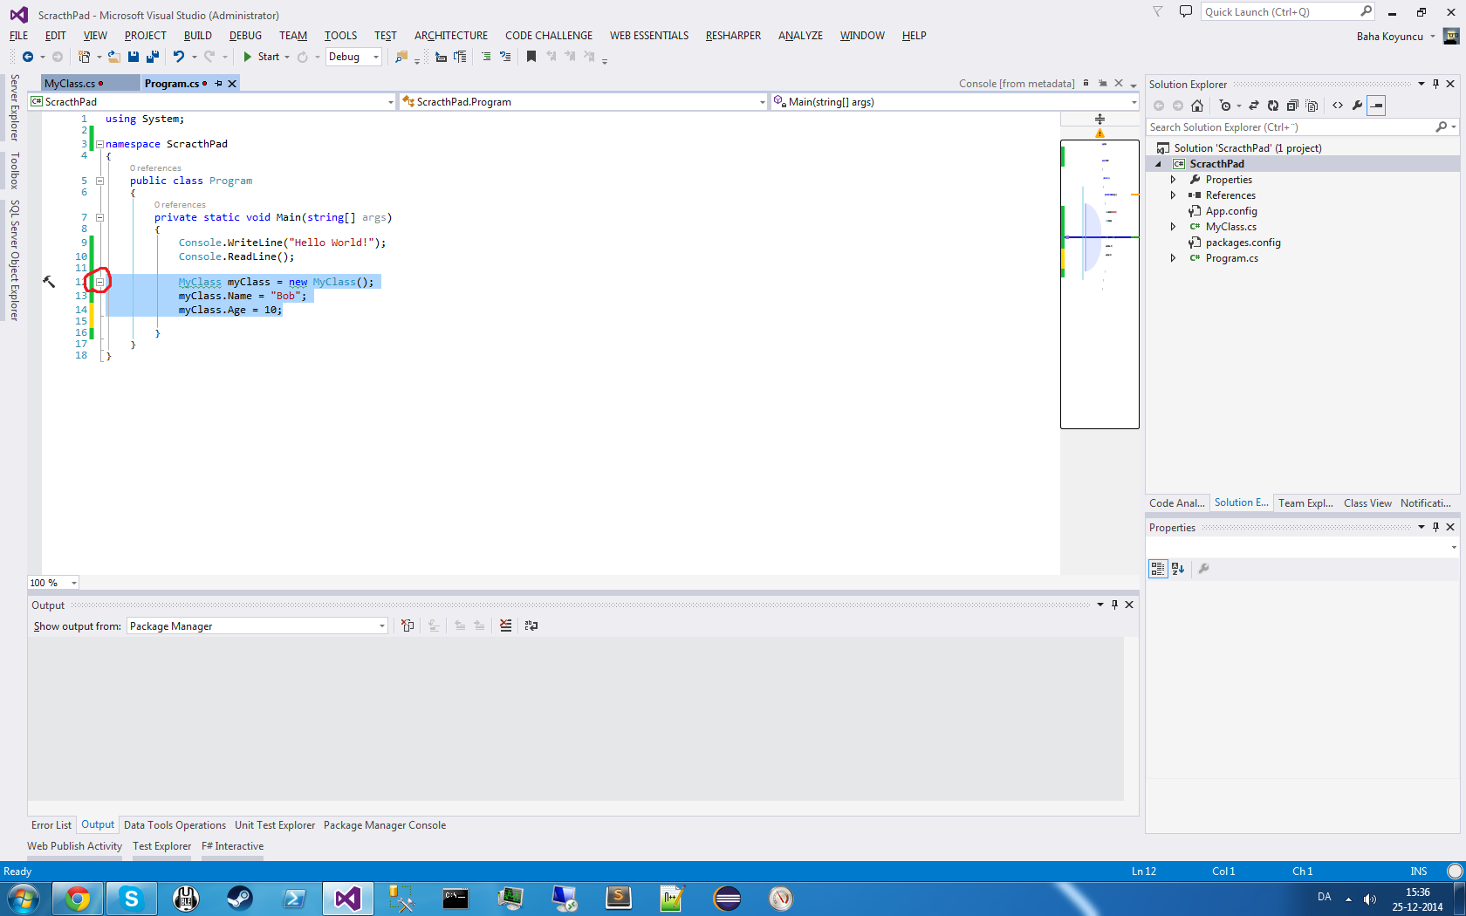Open a file using the Open File icon
The width and height of the screenshot is (1466, 916).
(x=114, y=56)
